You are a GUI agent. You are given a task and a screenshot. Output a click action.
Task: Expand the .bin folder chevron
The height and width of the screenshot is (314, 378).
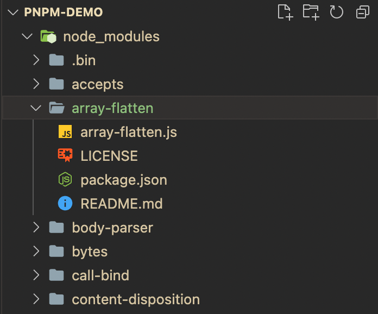[36, 60]
